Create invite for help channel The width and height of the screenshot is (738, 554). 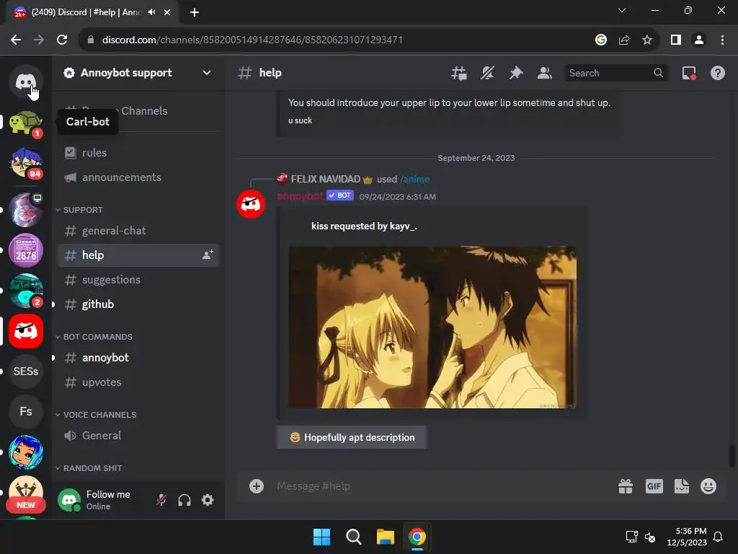coord(208,255)
